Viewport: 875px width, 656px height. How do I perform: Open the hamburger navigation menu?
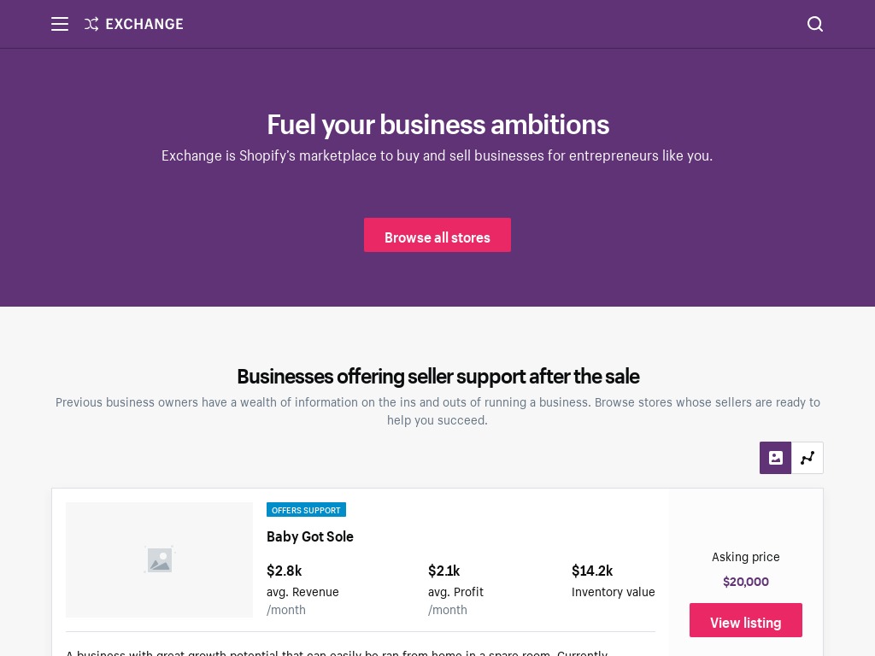coord(60,24)
